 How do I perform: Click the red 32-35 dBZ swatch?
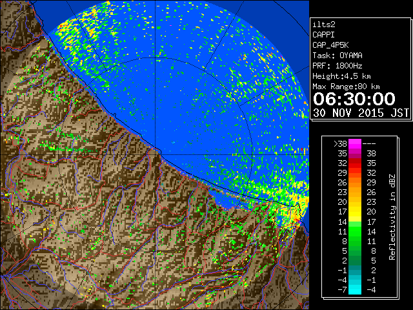(355, 163)
